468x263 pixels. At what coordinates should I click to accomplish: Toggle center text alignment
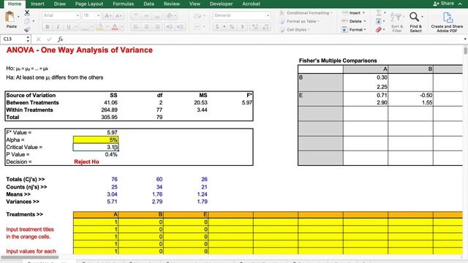click(146, 27)
